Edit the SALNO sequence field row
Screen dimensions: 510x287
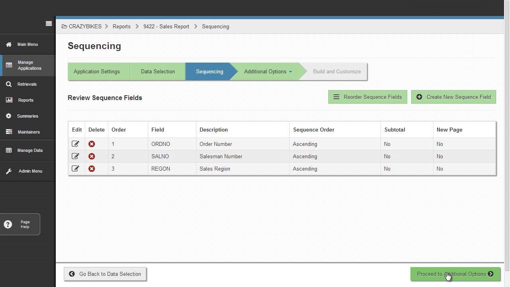75,156
